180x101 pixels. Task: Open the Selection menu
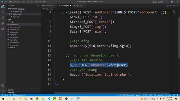tap(17, 2)
